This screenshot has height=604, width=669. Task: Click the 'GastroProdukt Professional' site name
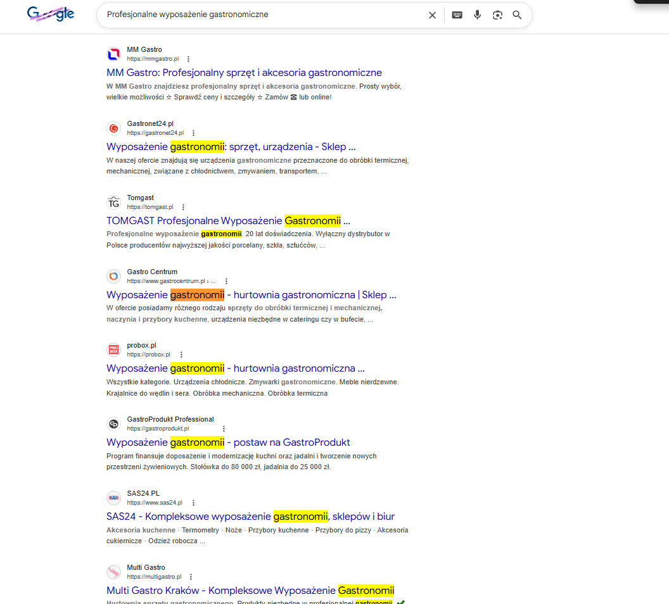pyautogui.click(x=170, y=419)
